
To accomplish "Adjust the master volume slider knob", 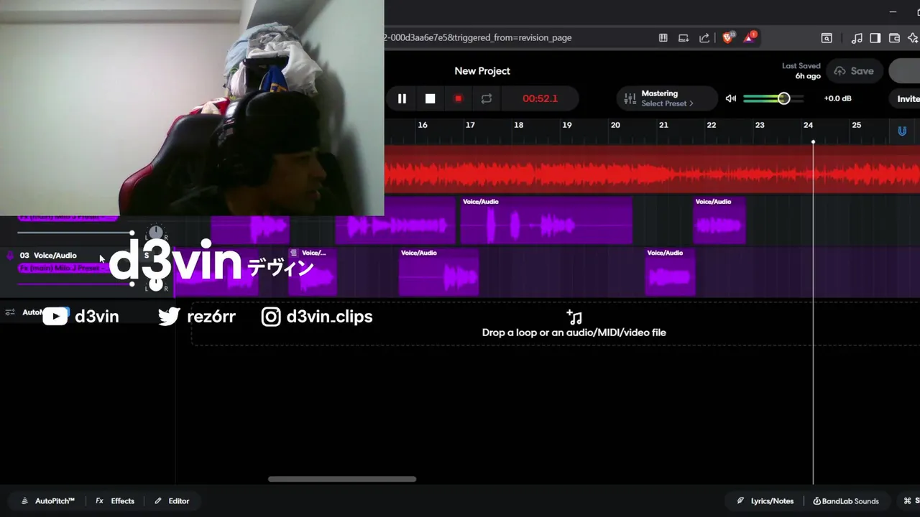I will (x=783, y=98).
